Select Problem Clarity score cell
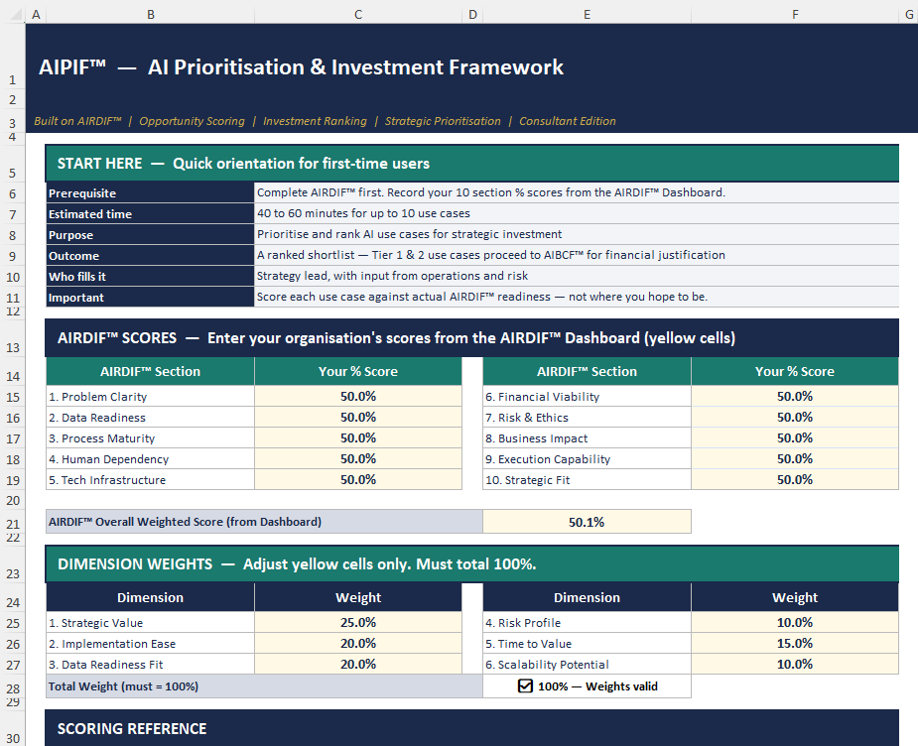Image resolution: width=918 pixels, height=746 pixels. click(x=358, y=396)
